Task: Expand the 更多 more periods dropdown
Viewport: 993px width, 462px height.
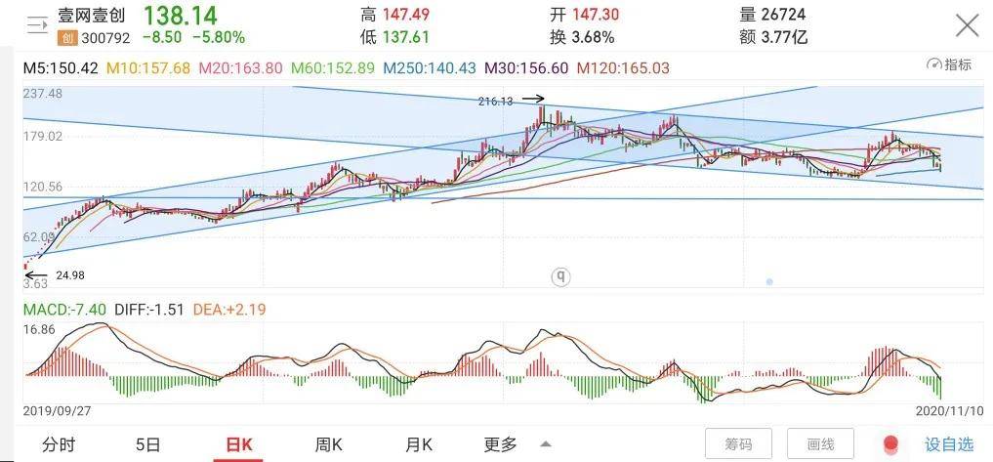Action: (501, 444)
